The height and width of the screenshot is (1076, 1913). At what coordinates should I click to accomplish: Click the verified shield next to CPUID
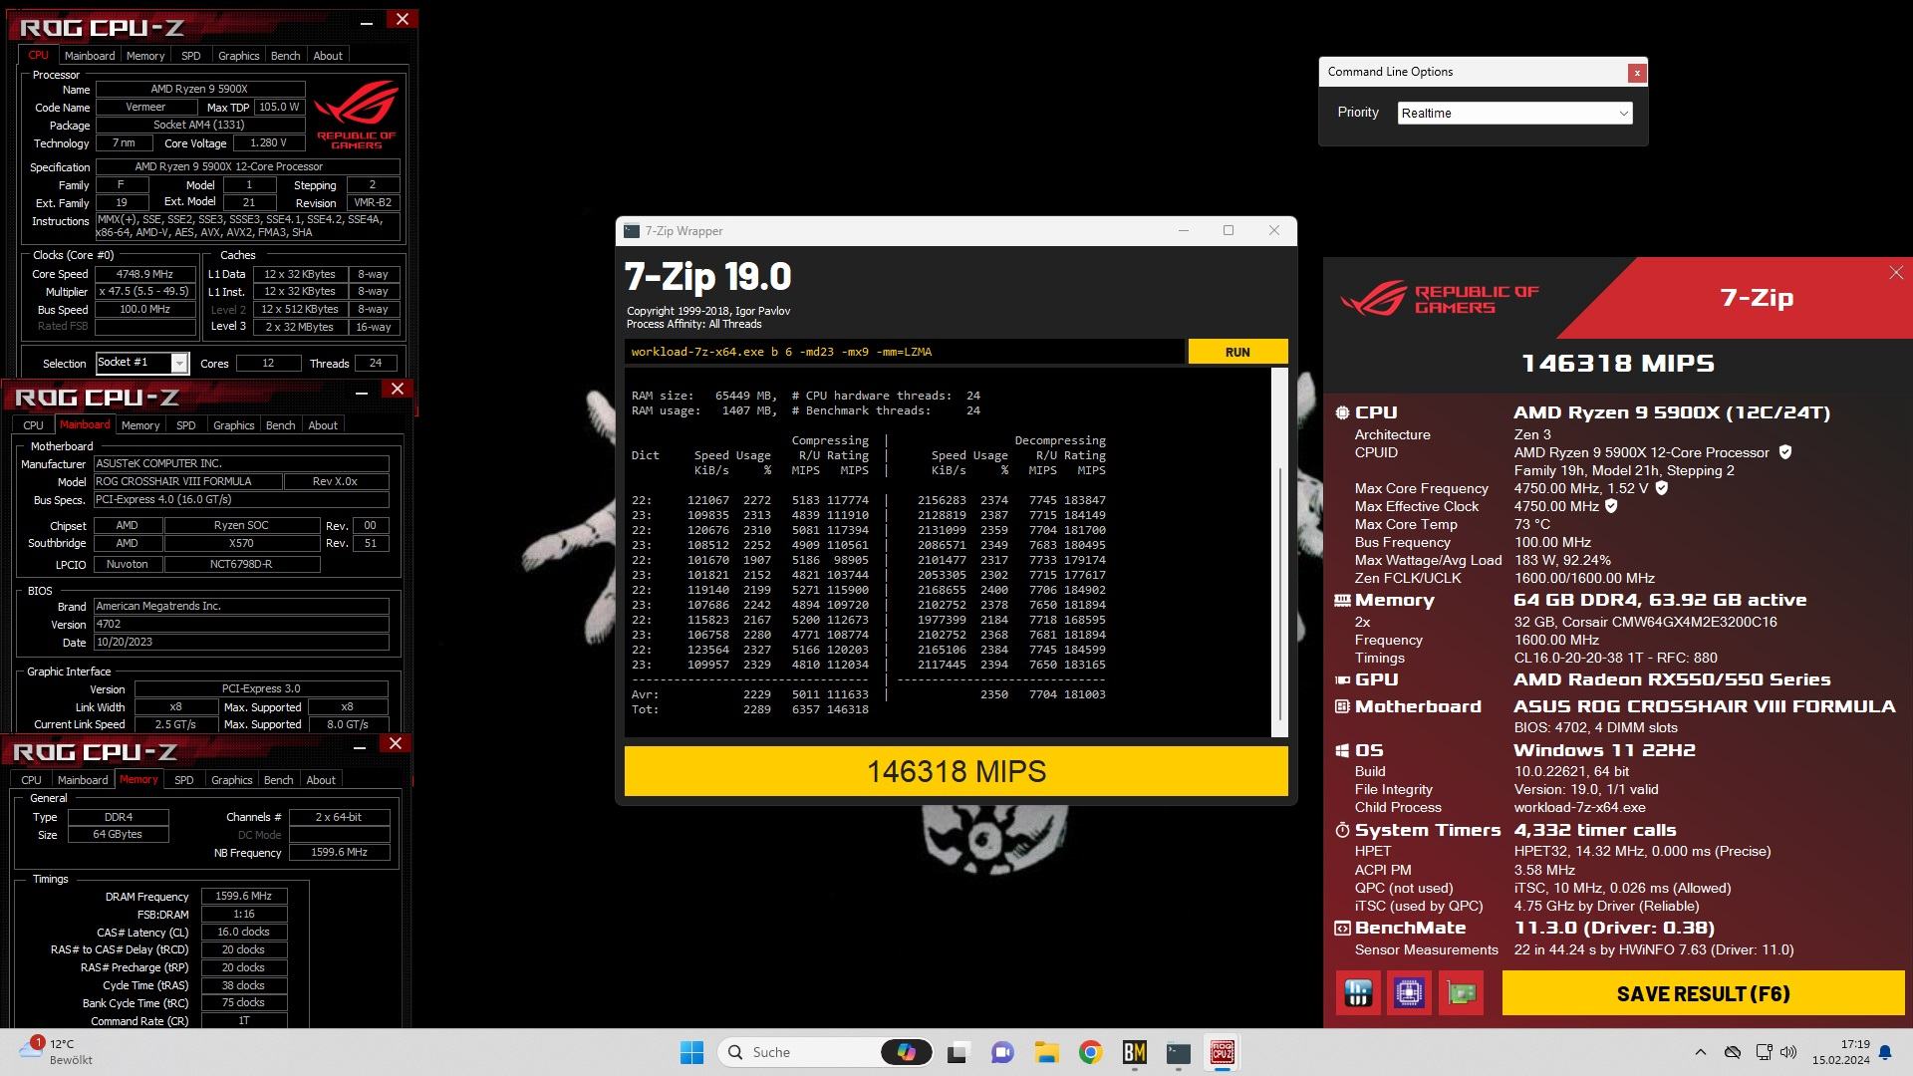pyautogui.click(x=1785, y=452)
